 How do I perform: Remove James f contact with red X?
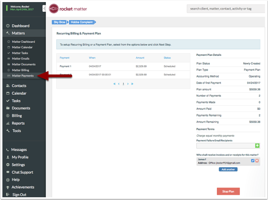(x=257, y=161)
